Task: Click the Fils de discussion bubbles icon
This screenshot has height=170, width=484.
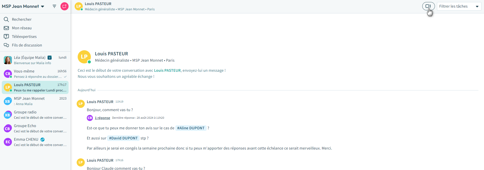Action: (6, 45)
